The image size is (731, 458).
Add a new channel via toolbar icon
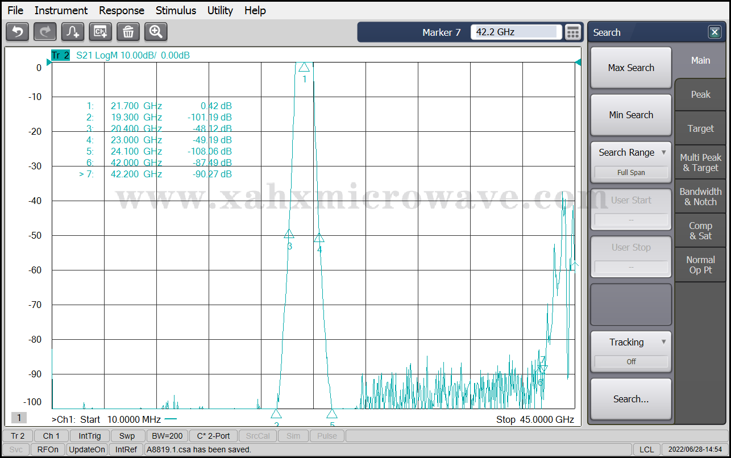click(101, 32)
